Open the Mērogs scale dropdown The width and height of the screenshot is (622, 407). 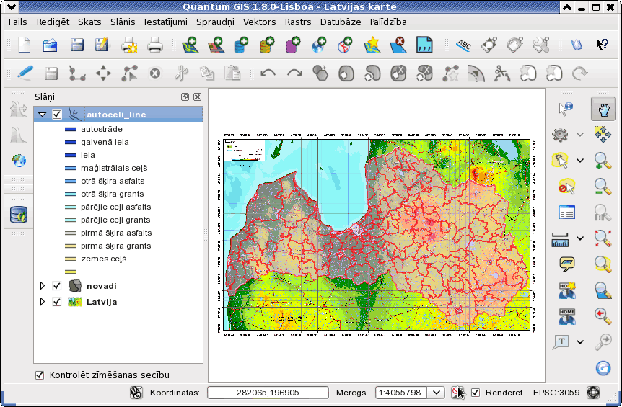point(436,393)
